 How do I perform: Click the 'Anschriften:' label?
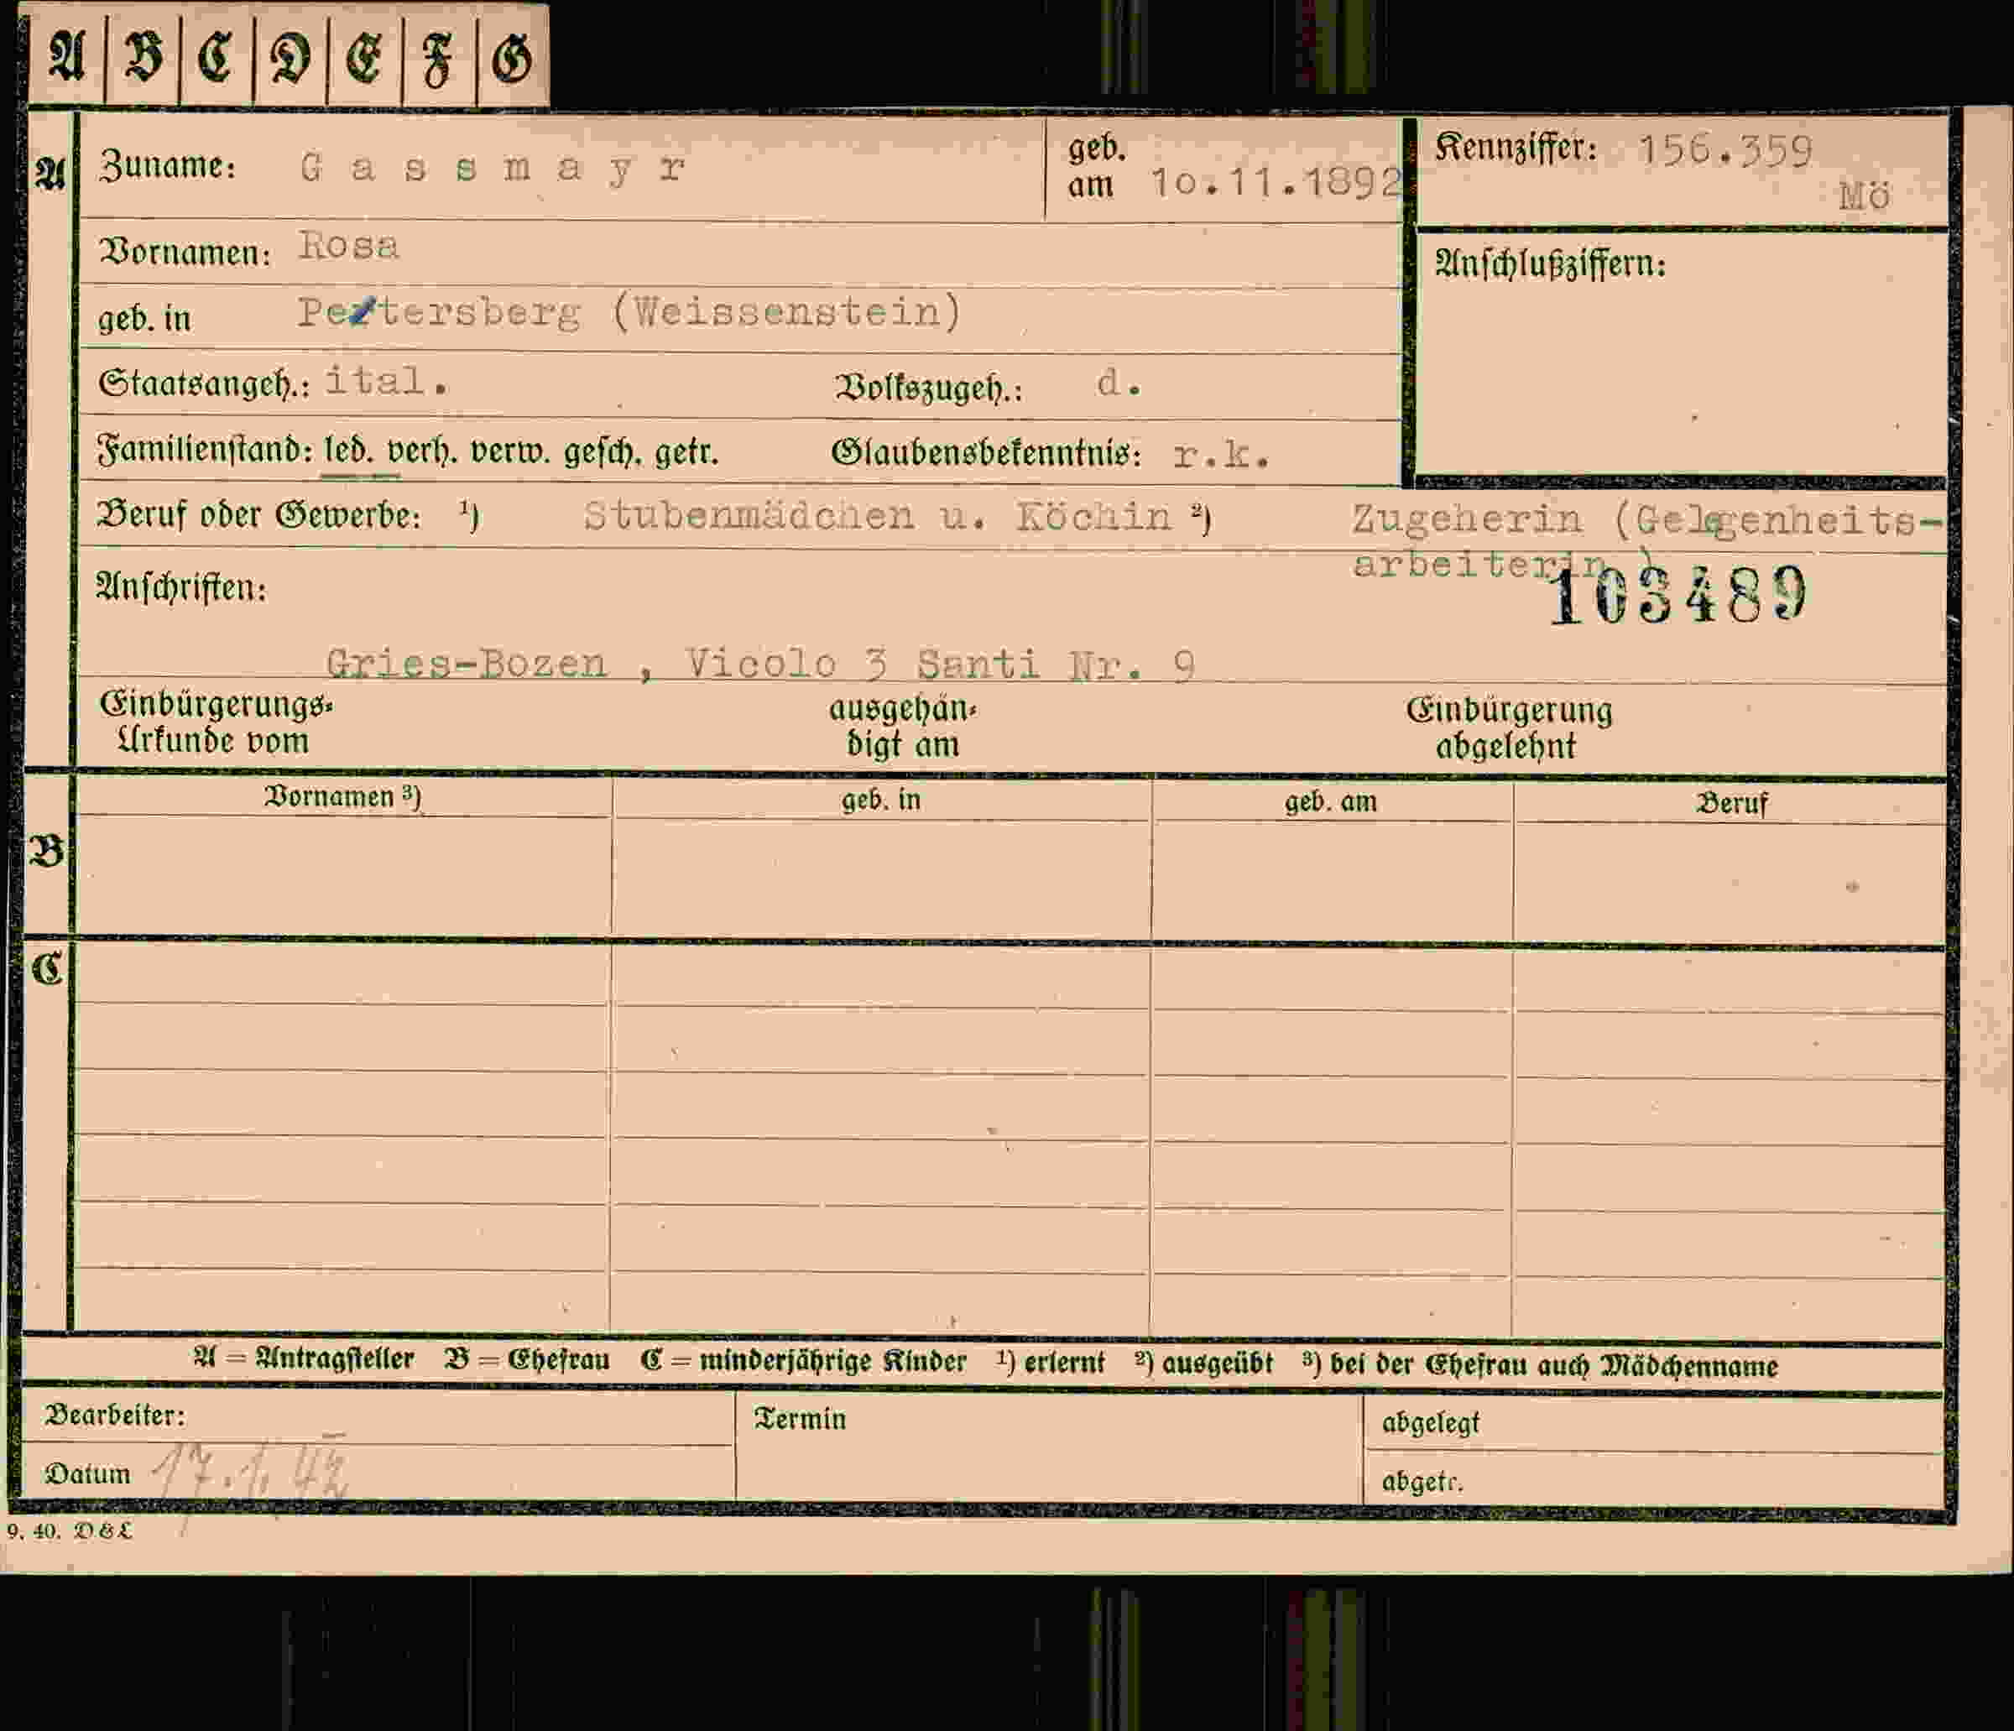coord(180,587)
